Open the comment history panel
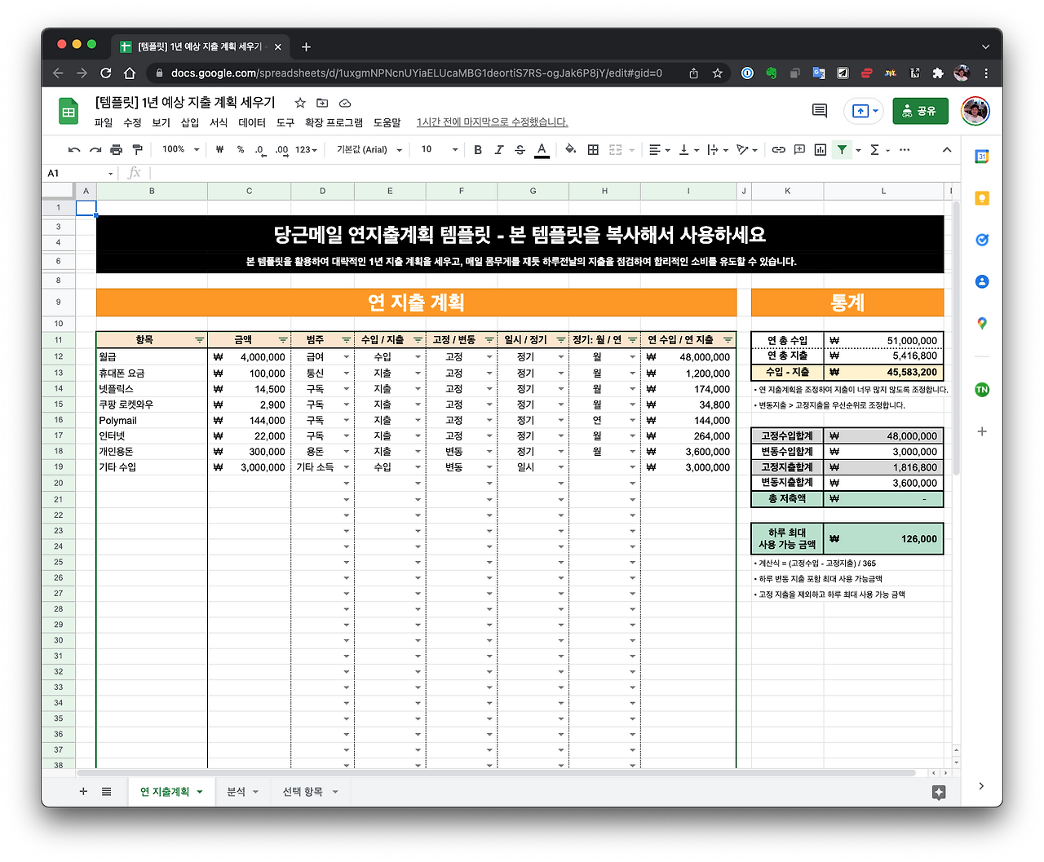 pyautogui.click(x=820, y=111)
